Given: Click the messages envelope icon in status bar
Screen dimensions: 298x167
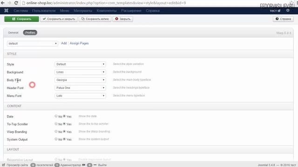Looking at the screenshot, I should click(84, 165).
